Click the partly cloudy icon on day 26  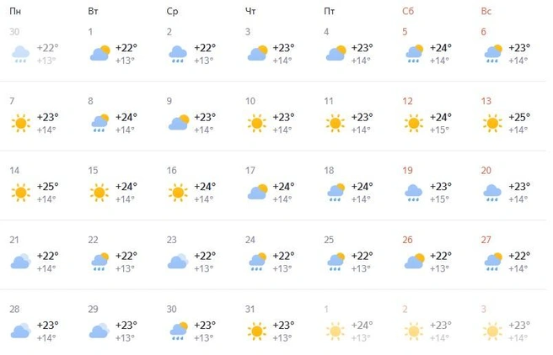(415, 262)
